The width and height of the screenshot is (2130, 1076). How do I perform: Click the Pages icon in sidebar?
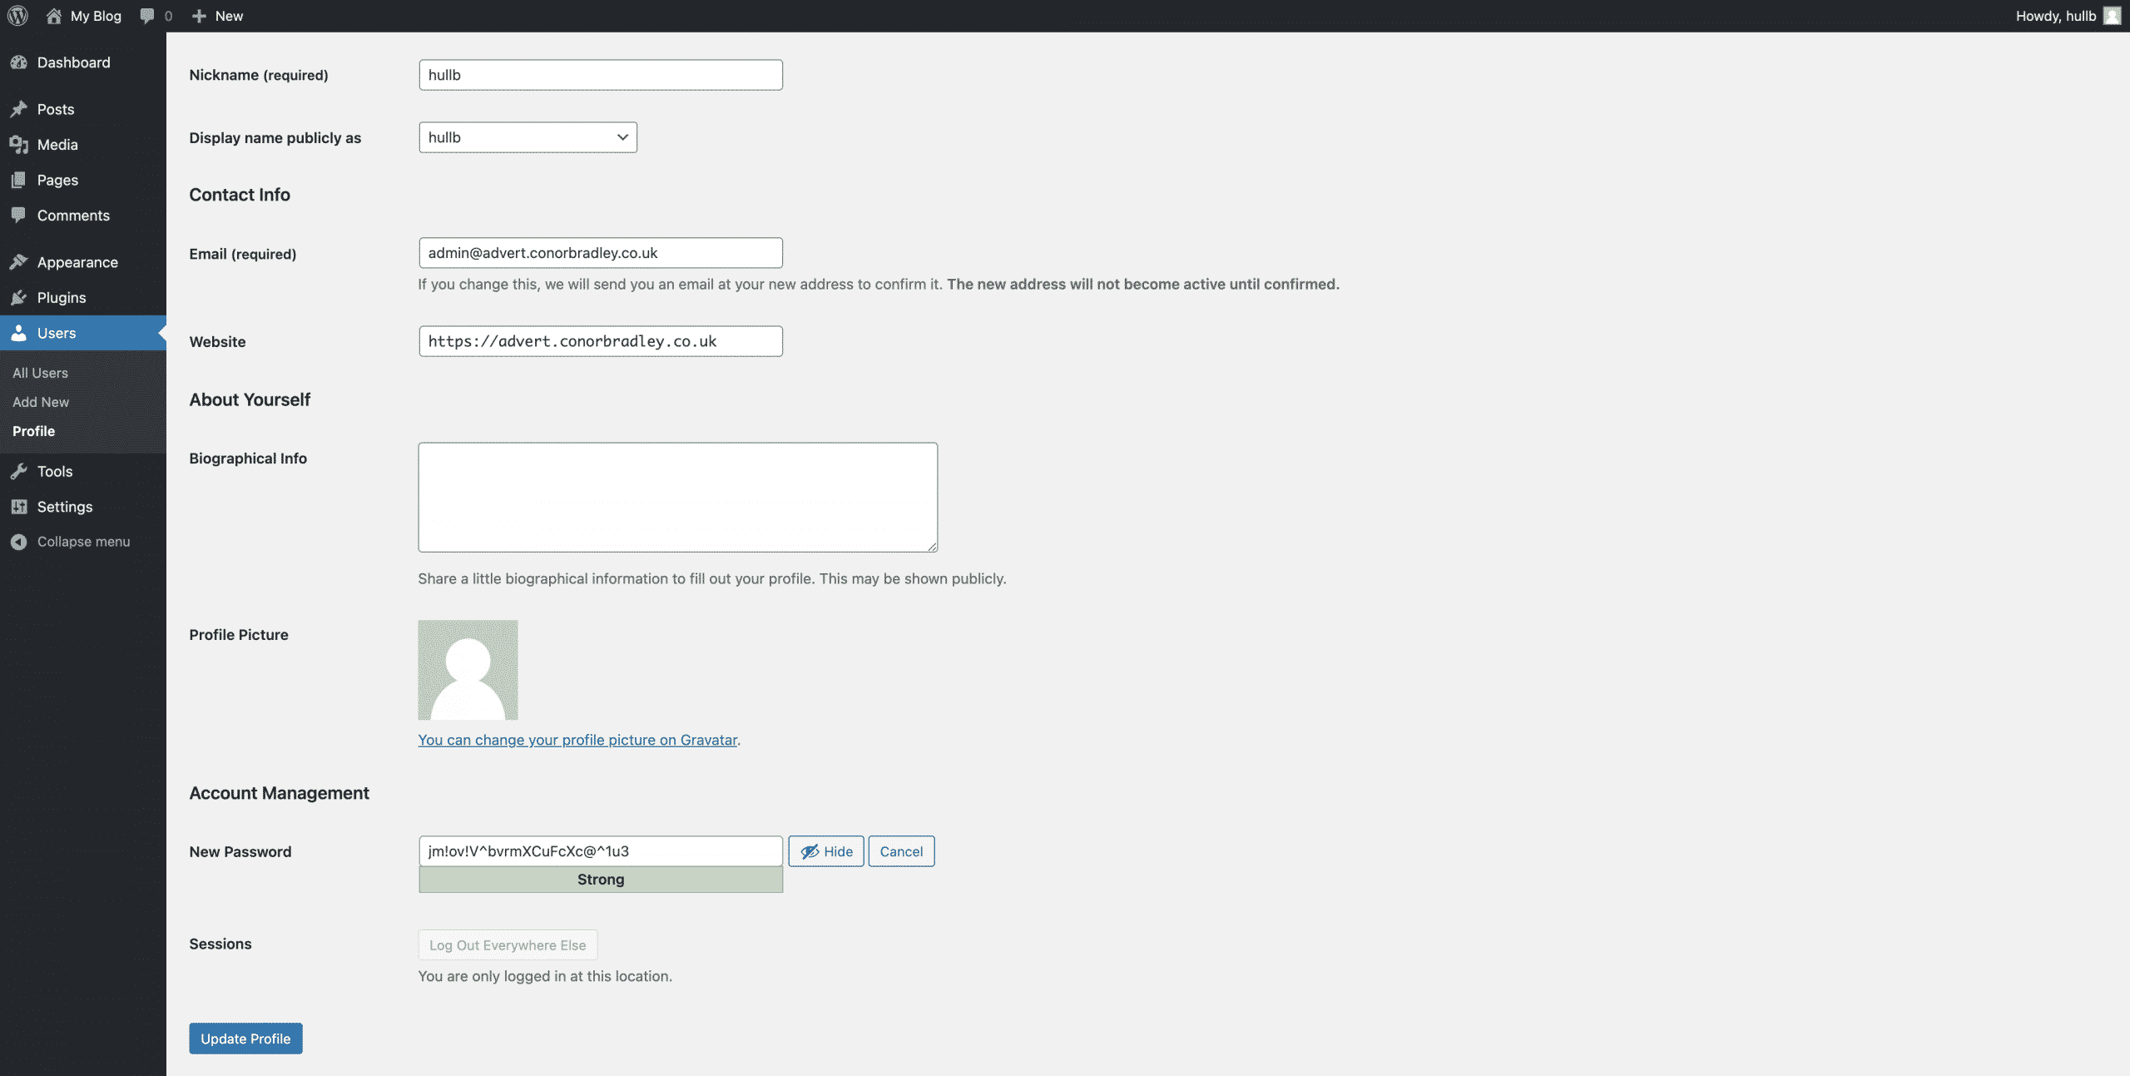coord(18,180)
